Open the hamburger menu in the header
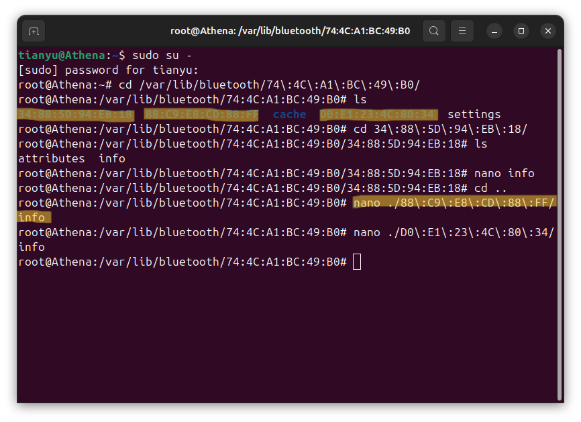Viewport: 581px width, 422px height. click(462, 31)
